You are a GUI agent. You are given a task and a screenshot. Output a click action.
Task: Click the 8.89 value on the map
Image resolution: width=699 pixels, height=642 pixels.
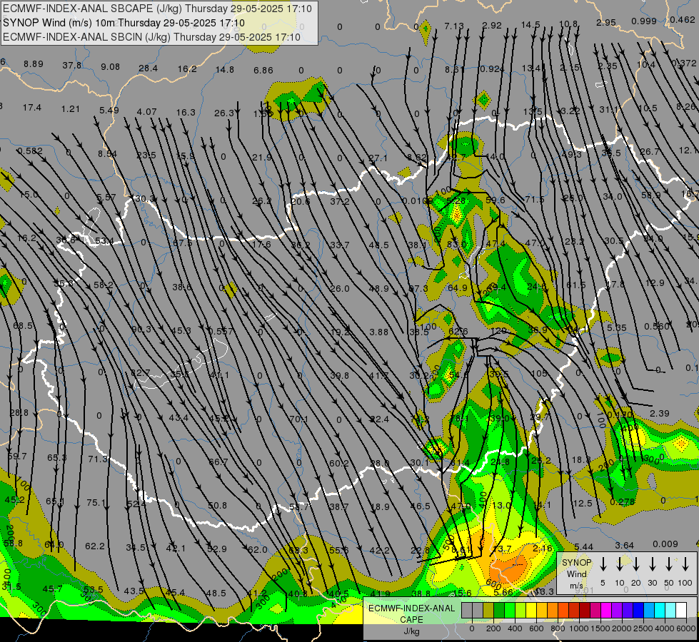click(x=34, y=63)
